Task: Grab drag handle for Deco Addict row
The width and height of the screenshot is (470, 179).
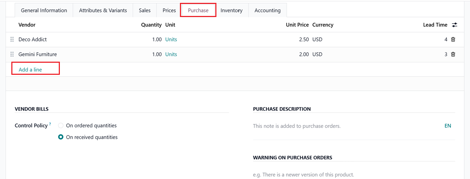Action: pos(12,39)
